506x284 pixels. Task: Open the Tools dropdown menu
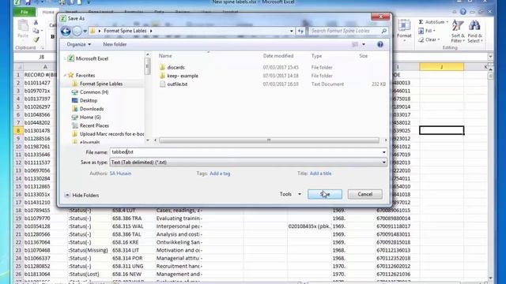pos(290,194)
